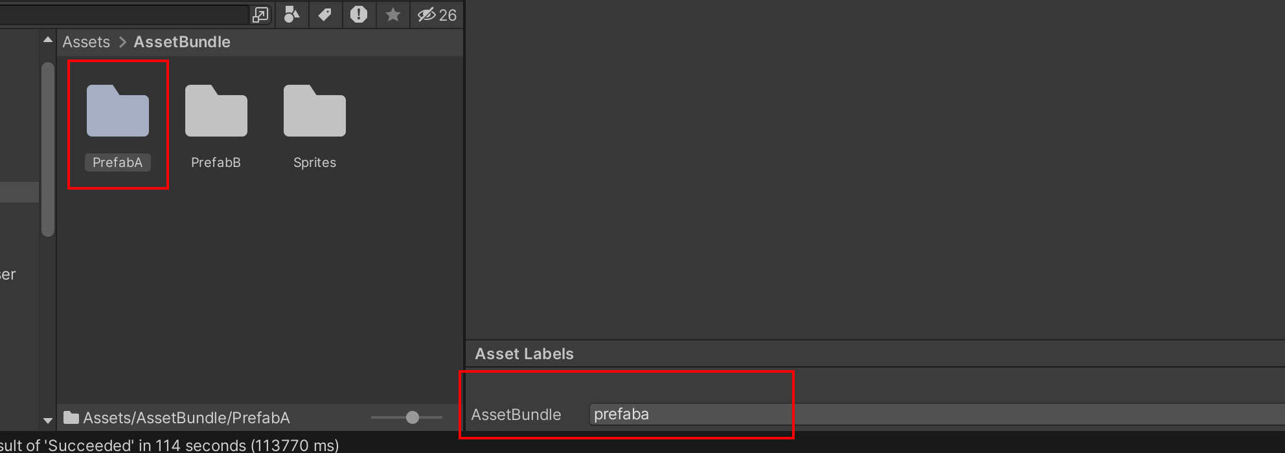This screenshot has width=1285, height=453.
Task: Select the Sprites folder
Action: pos(315,127)
